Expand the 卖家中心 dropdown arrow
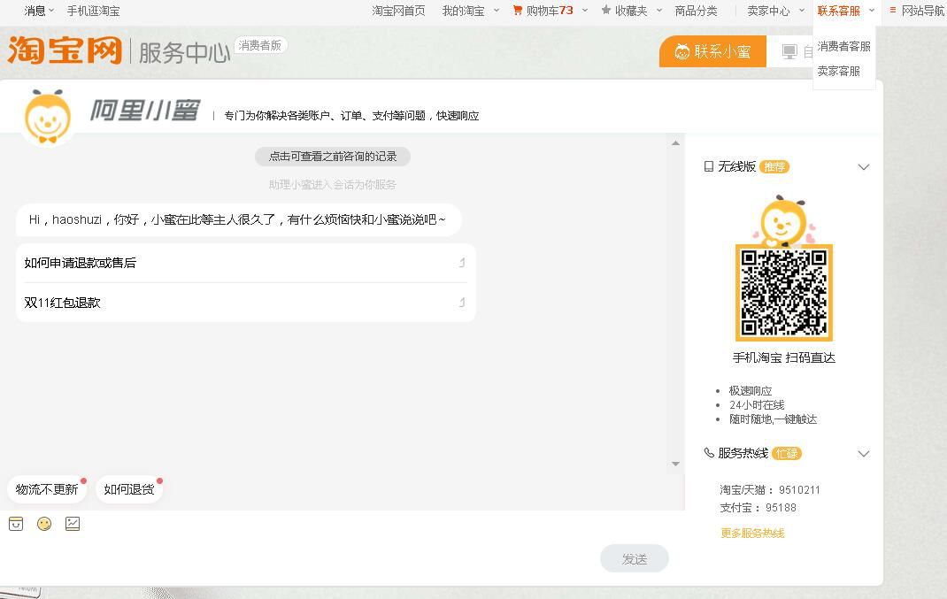Image resolution: width=947 pixels, height=599 pixels. click(802, 11)
